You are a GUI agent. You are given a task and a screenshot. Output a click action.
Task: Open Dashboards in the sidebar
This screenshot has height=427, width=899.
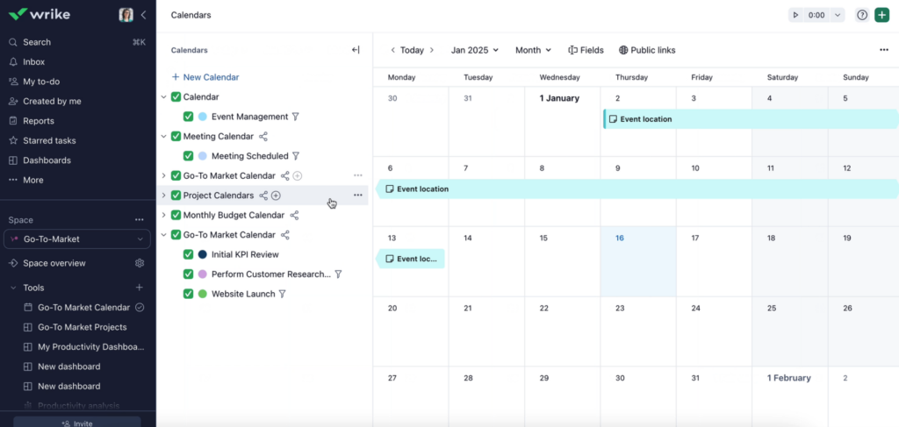47,160
